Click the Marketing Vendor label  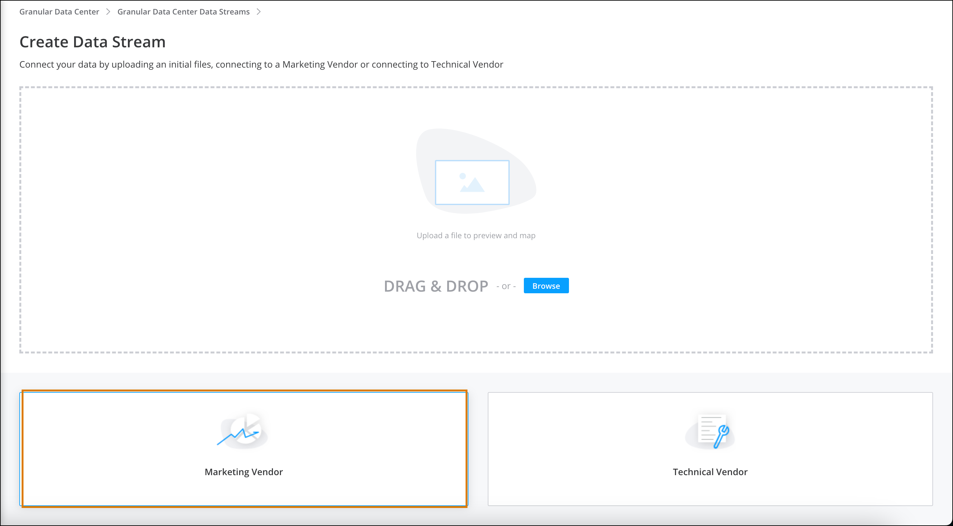(x=244, y=472)
